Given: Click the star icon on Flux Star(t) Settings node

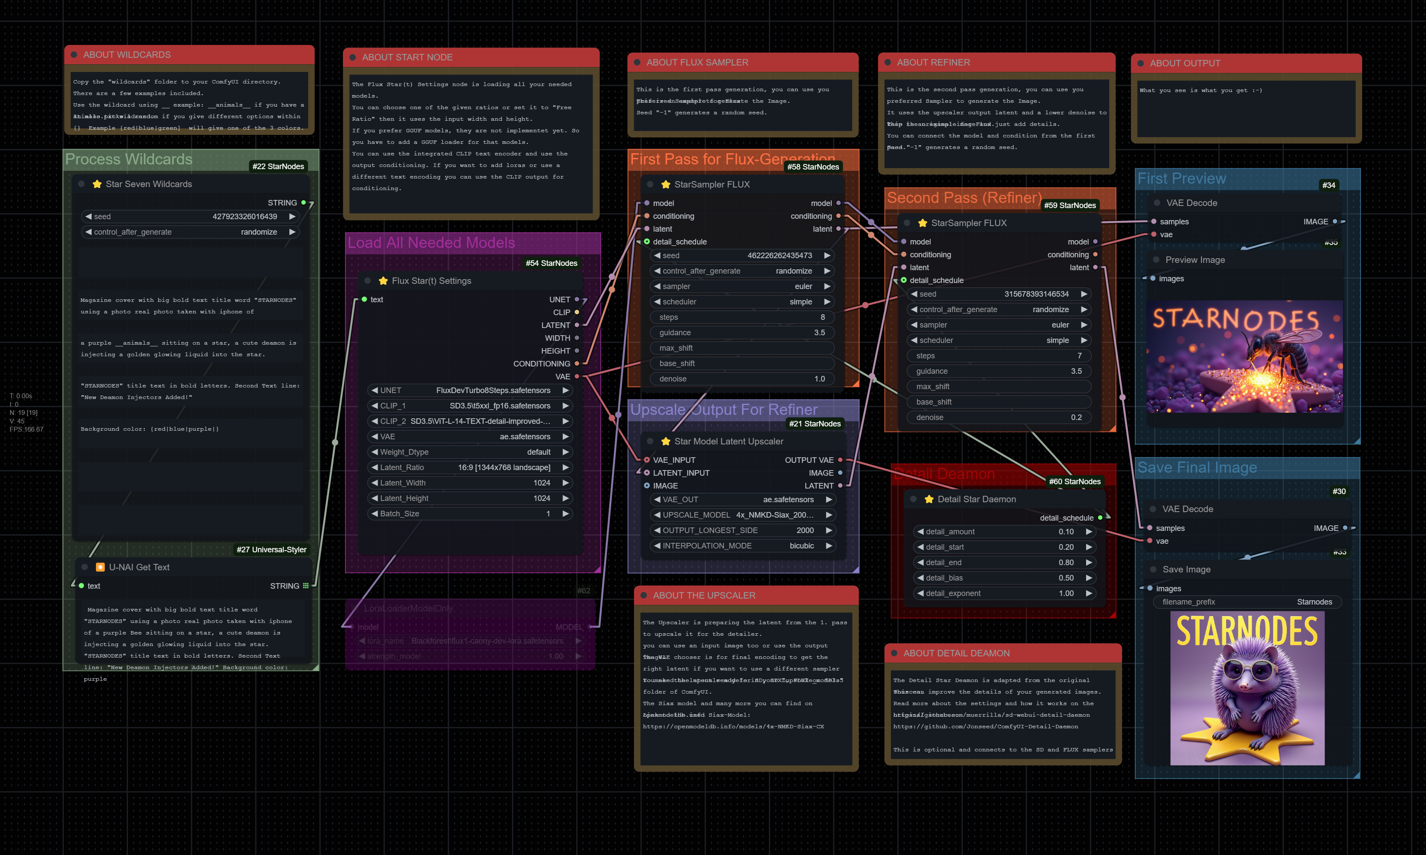Looking at the screenshot, I should [383, 281].
